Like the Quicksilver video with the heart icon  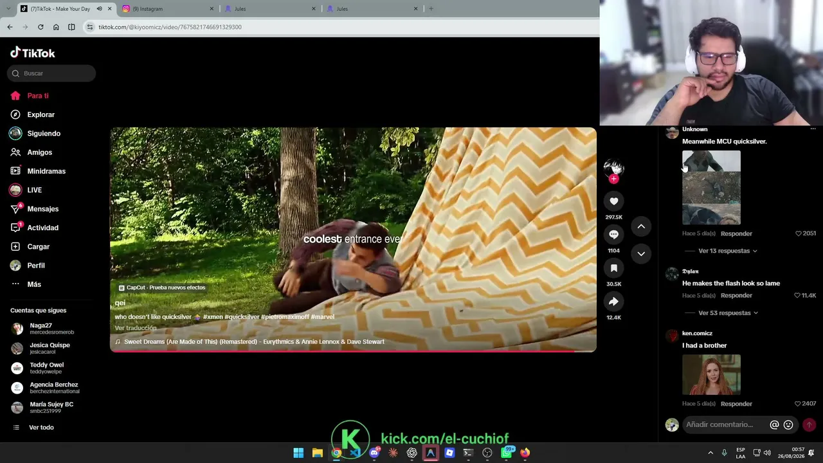click(613, 201)
